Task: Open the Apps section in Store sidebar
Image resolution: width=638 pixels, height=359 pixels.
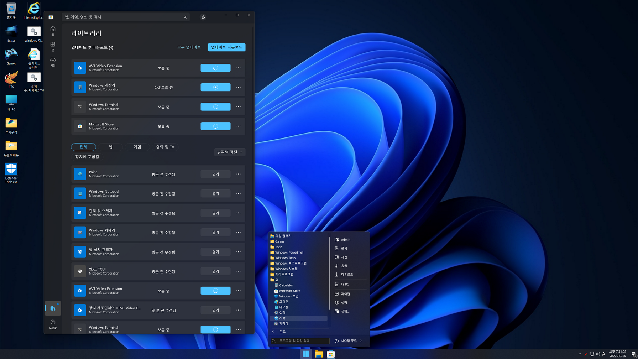Action: pos(53,46)
